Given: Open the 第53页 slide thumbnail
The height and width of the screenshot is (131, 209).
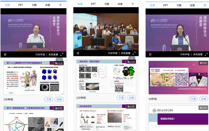Looking at the screenshot, I should tap(177, 118).
